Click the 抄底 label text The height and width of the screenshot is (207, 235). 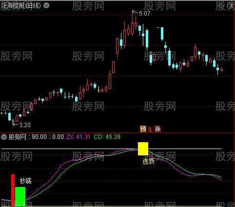pos(25,181)
